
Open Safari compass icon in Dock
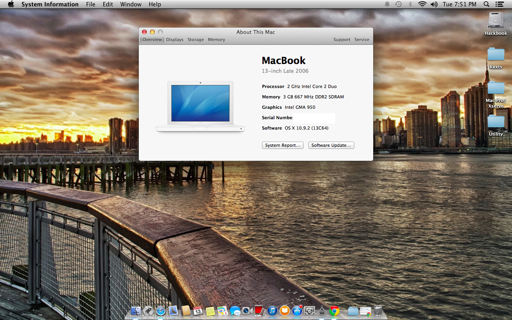pos(161,311)
